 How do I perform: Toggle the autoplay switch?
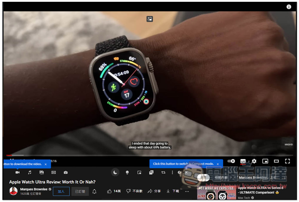tap(231, 161)
